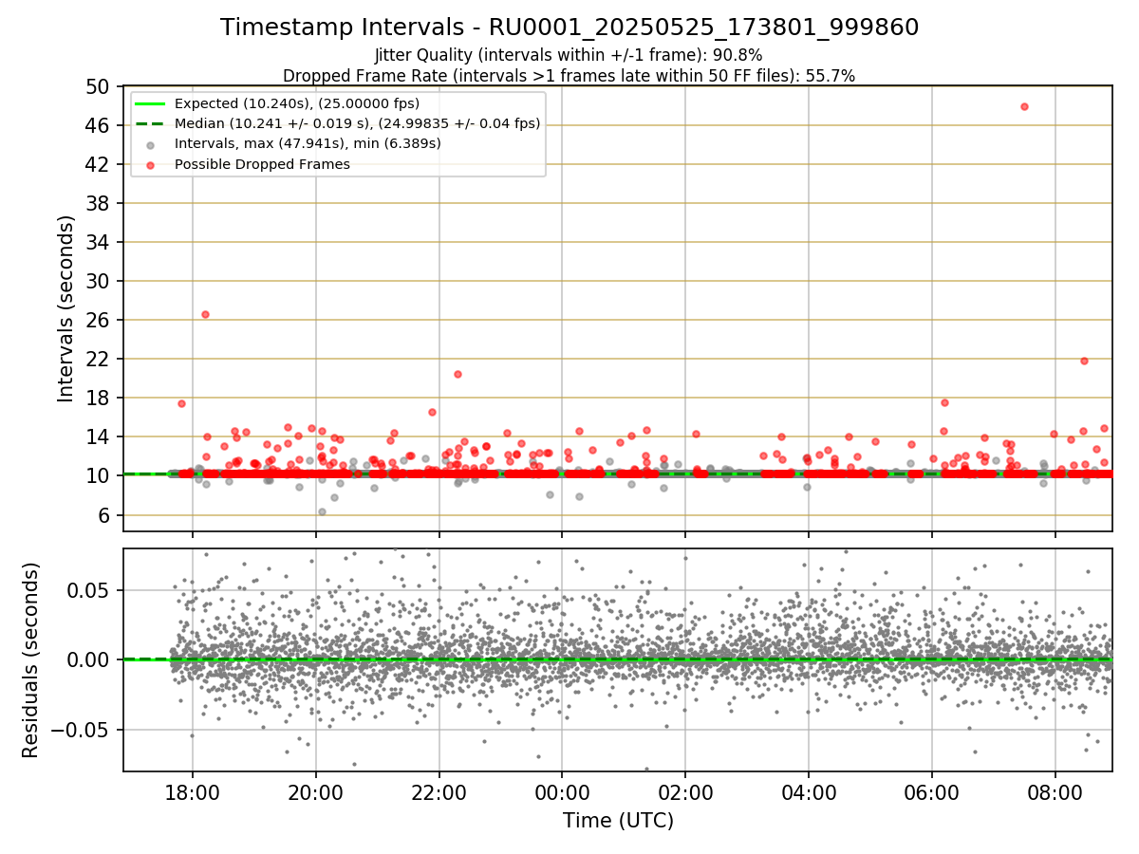This screenshot has width=1139, height=854.
Task: Click the '46' y-axis tick label
Action: coord(98,125)
